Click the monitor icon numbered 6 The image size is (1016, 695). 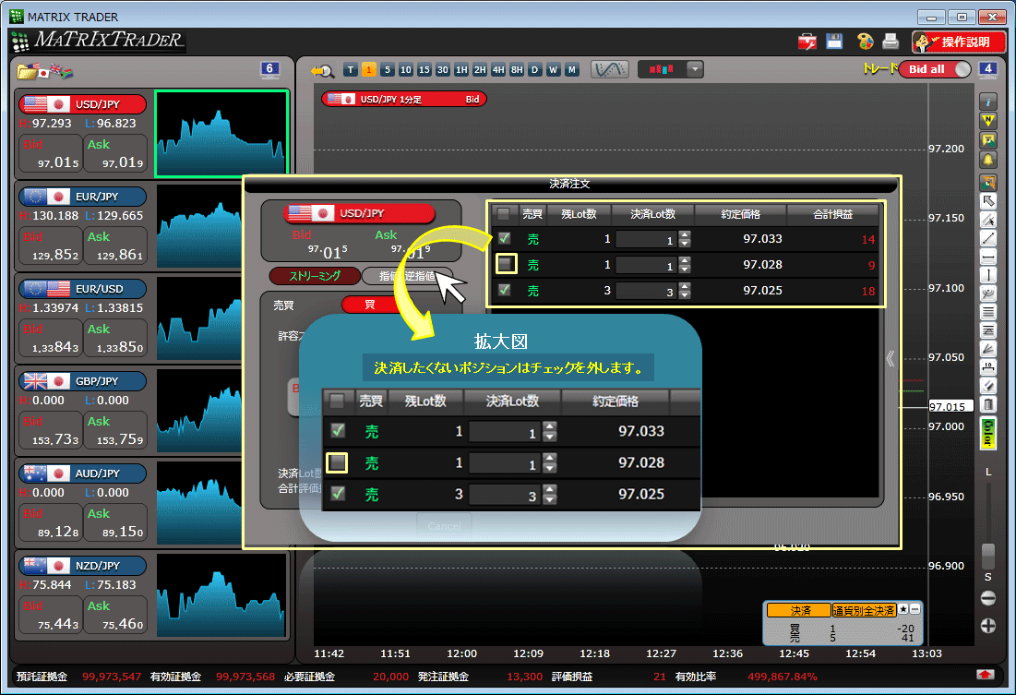coord(270,69)
